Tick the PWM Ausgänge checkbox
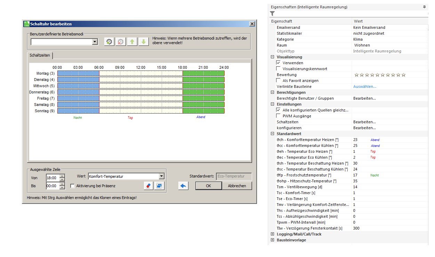435x257 pixels. (278, 116)
